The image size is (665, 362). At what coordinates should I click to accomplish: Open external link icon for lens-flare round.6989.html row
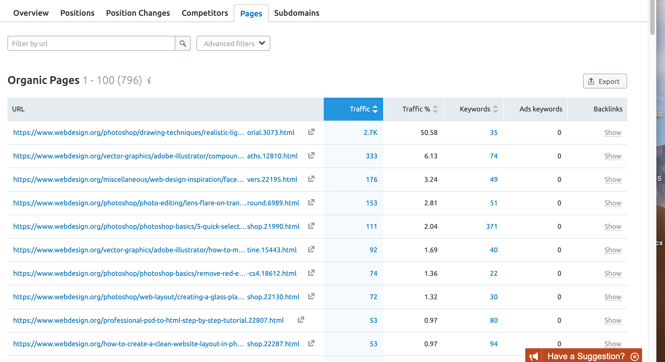[x=311, y=202]
